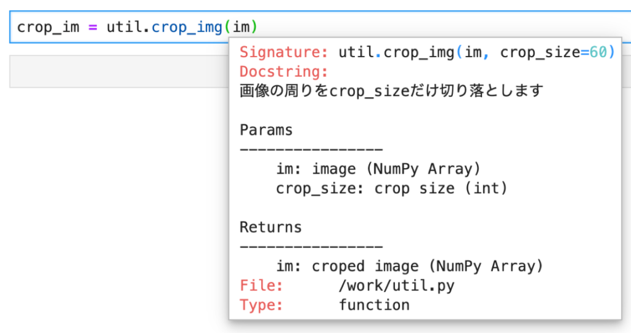Click the 'im: image (NumPy Array)' line
Screen dimensions: 631x333
[378, 169]
